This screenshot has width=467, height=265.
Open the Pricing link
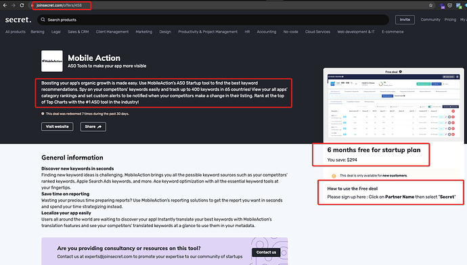tap(450, 20)
